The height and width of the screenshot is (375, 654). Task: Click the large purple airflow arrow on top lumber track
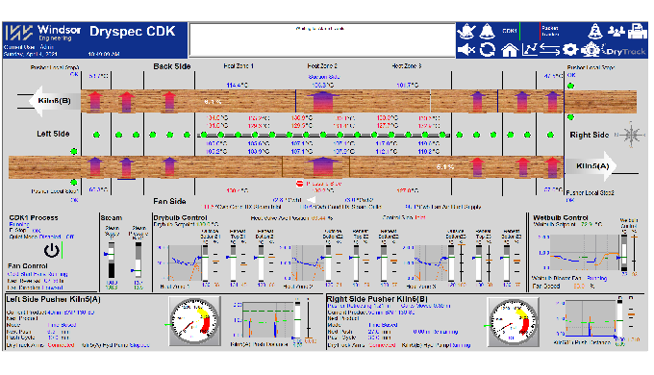(x=323, y=101)
